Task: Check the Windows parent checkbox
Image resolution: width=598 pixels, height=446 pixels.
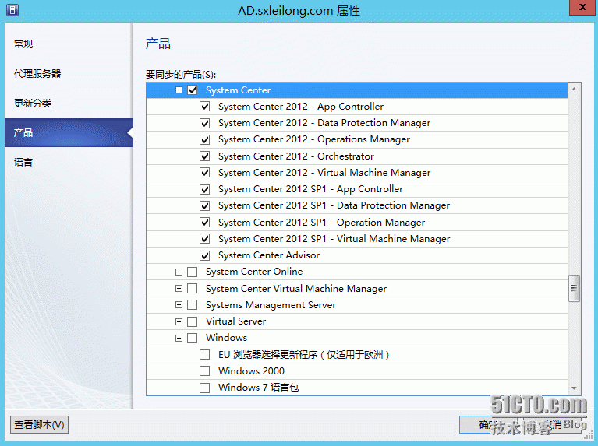Action: pos(193,339)
